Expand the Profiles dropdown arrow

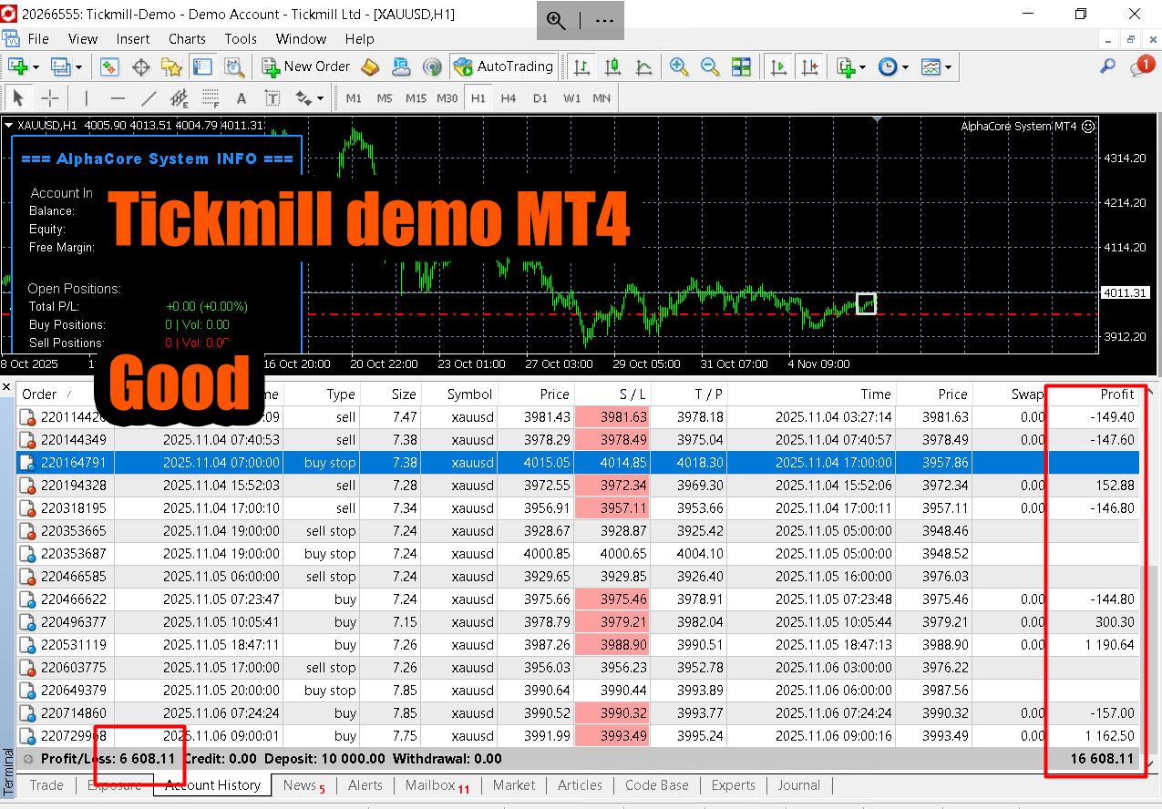[x=78, y=67]
